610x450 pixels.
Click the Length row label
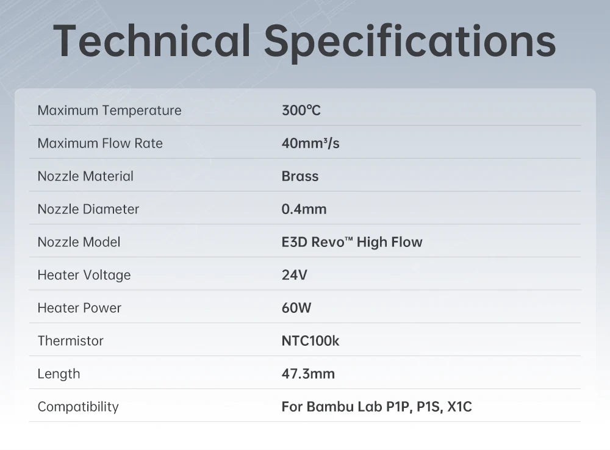59,374
